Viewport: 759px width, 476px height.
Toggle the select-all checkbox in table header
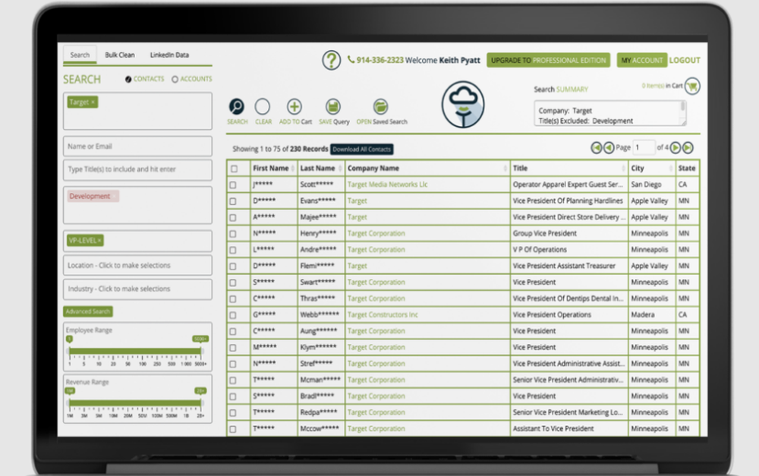235,169
